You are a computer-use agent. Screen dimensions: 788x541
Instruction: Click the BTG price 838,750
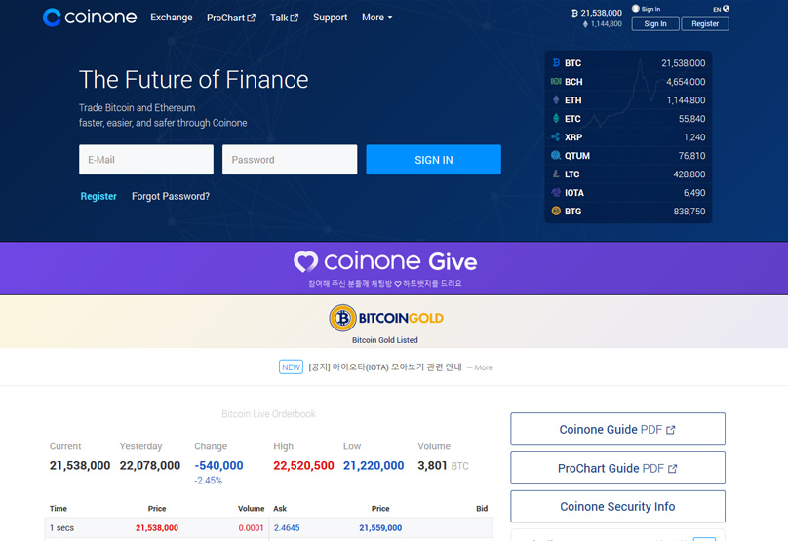[689, 212]
